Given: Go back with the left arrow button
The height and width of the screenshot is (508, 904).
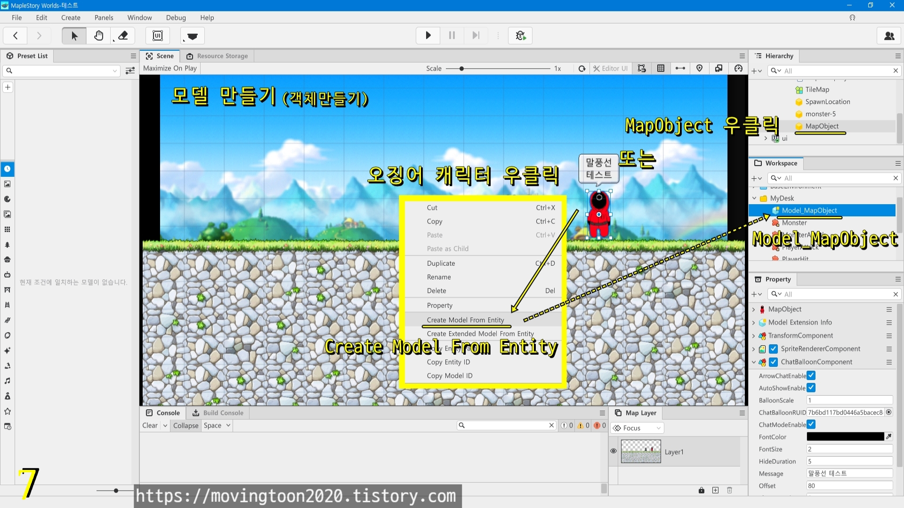Looking at the screenshot, I should (16, 36).
